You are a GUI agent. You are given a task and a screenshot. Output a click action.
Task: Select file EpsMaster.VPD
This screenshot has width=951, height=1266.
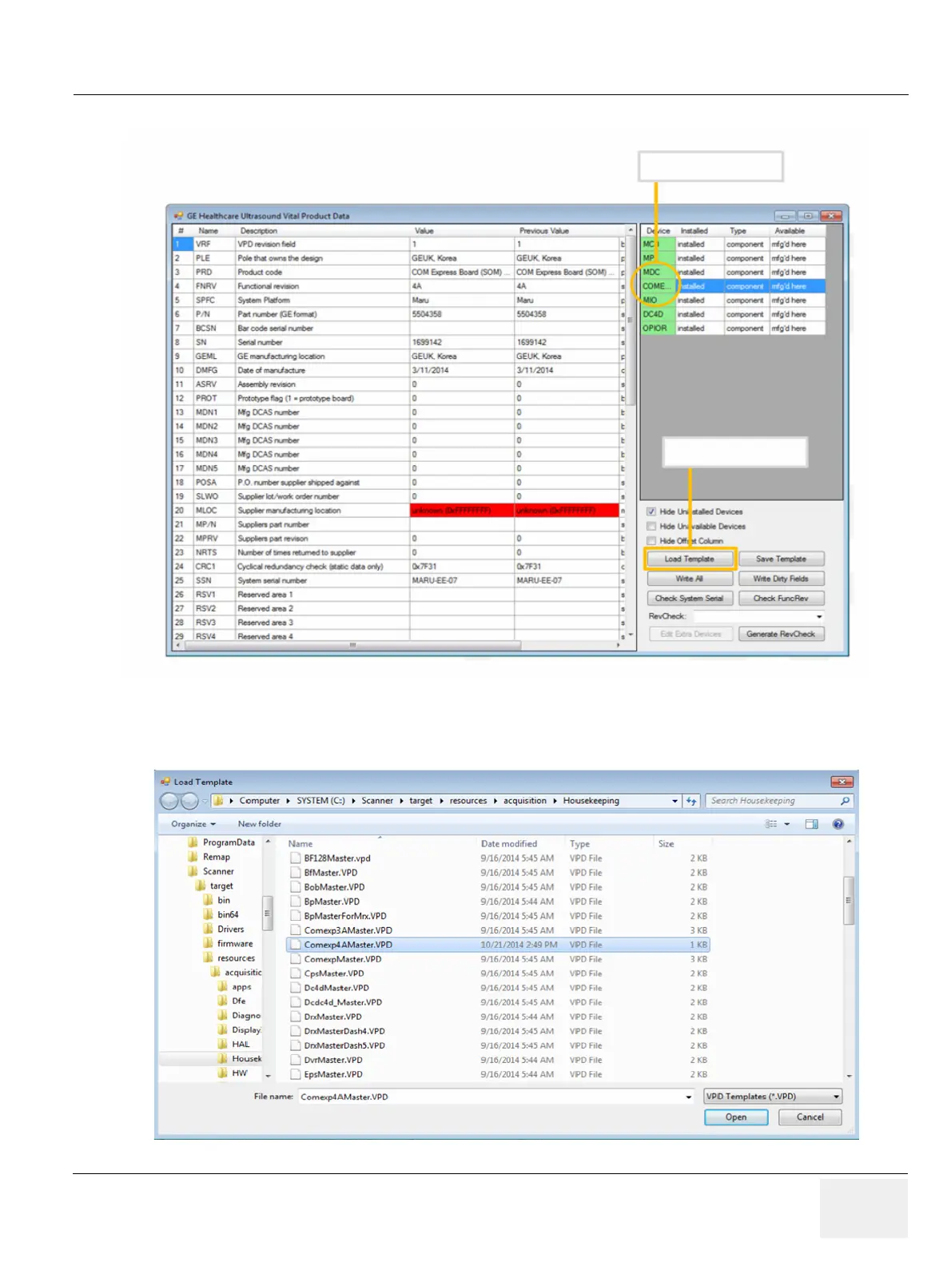tap(498, 1074)
